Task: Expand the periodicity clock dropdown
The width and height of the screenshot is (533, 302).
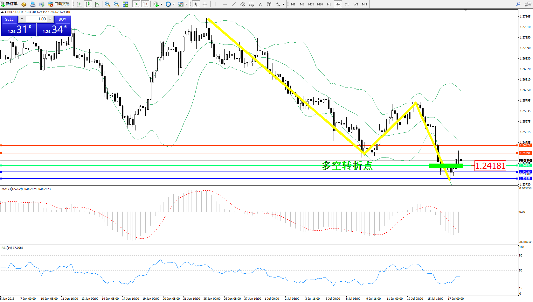Action: point(174,4)
